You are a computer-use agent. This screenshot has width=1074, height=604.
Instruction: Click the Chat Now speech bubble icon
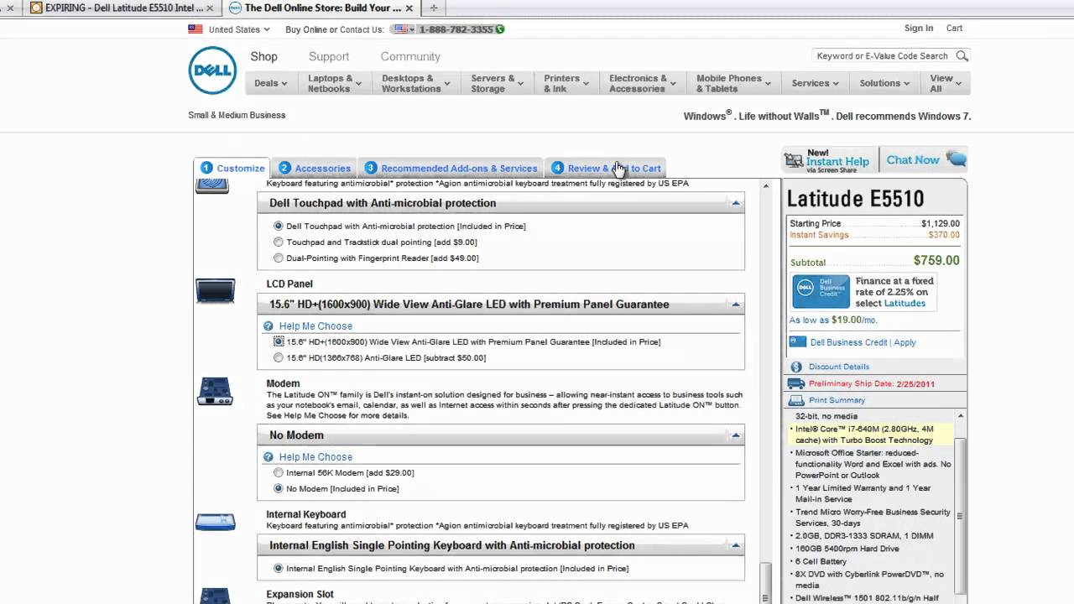pyautogui.click(x=956, y=159)
